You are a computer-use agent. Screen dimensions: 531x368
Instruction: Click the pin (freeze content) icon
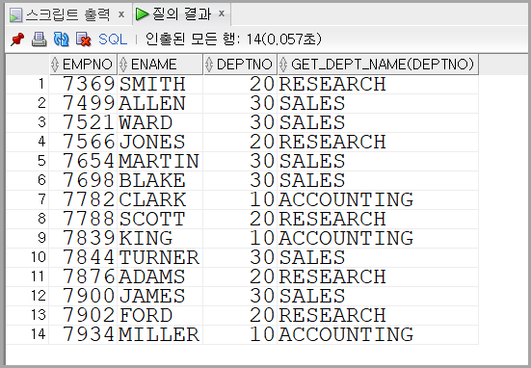[x=17, y=39]
